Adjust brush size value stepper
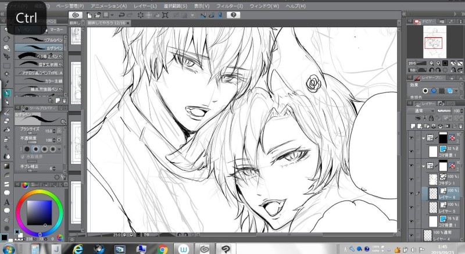This screenshot has height=254, width=465. coord(53,131)
